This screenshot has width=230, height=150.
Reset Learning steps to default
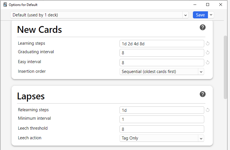(x=208, y=44)
